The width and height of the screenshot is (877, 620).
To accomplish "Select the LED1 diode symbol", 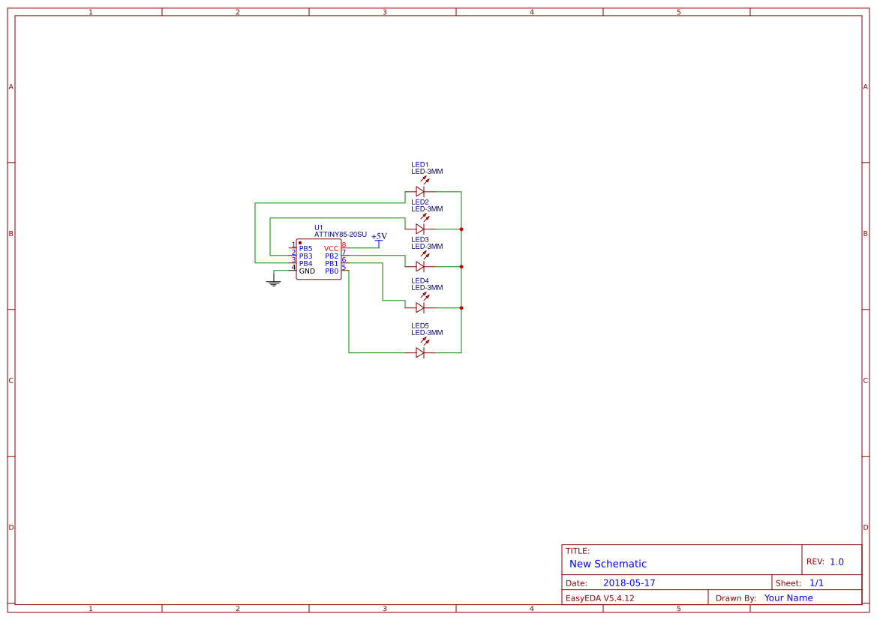I will point(420,192).
